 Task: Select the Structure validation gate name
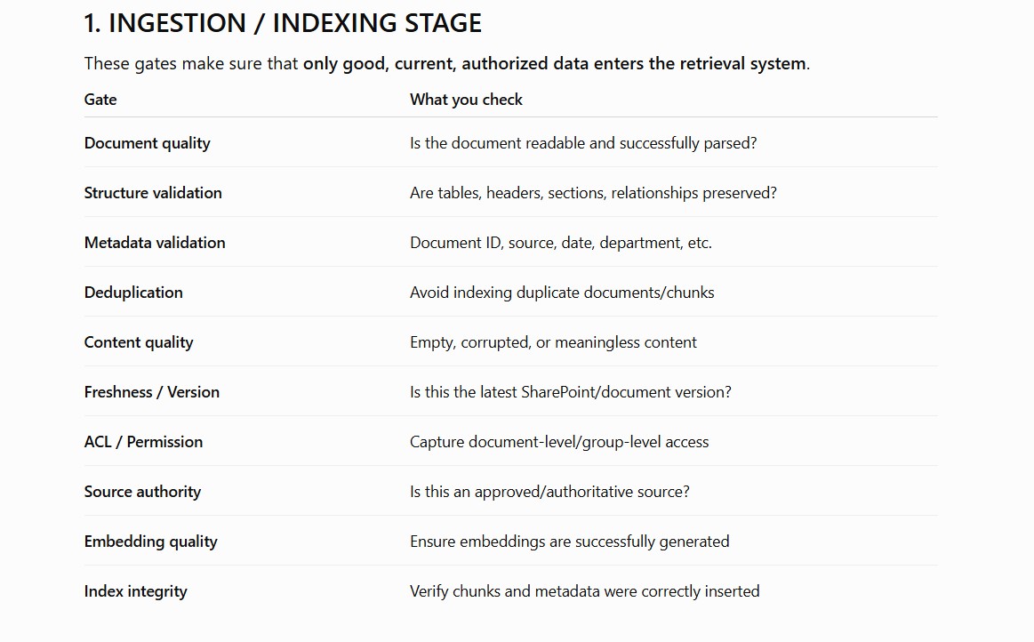(x=153, y=193)
